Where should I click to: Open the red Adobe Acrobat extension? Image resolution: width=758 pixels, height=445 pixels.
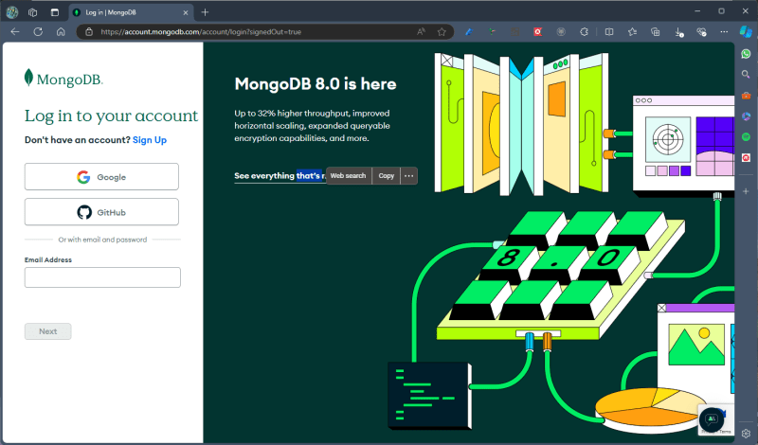coord(537,32)
